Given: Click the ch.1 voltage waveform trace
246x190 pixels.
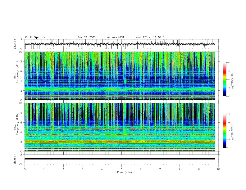Looking at the screenshot, I should [x=120, y=44].
